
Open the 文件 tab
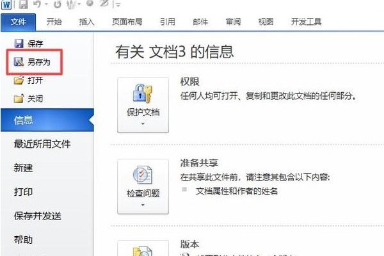tap(19, 22)
